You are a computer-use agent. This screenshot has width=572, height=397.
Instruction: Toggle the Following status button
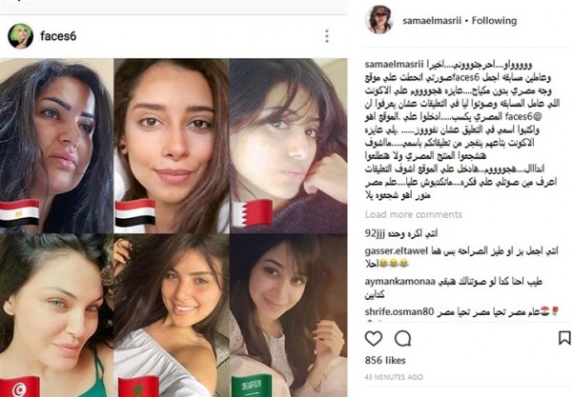[x=494, y=20]
